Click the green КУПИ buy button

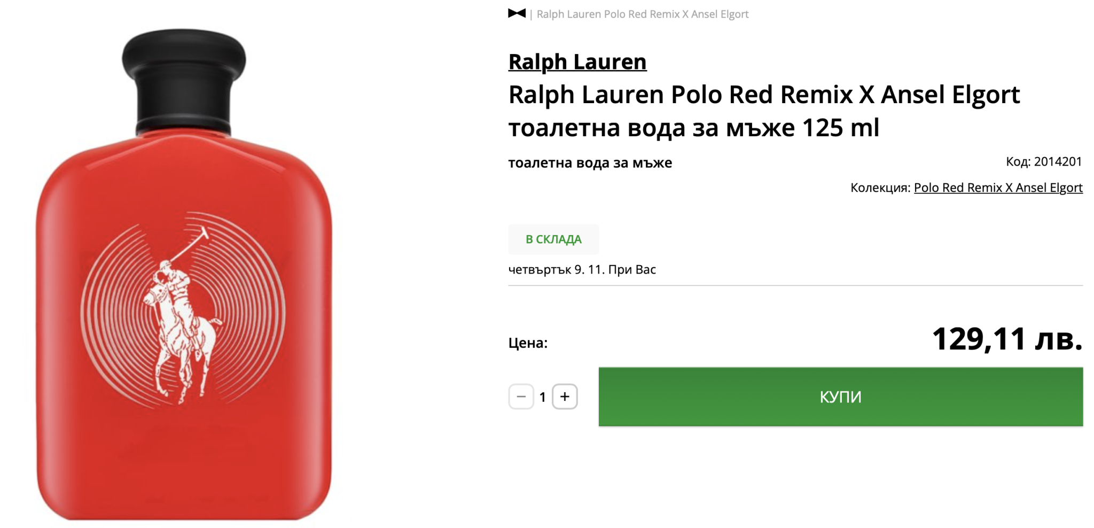pos(841,397)
